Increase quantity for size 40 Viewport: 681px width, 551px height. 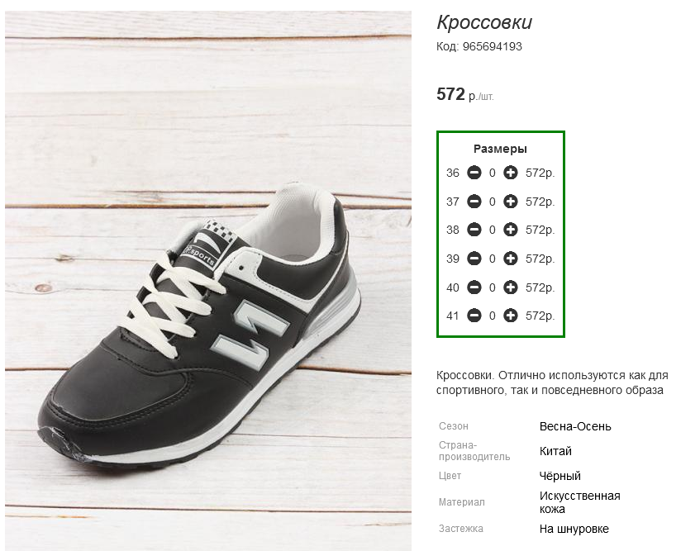pyautogui.click(x=510, y=287)
